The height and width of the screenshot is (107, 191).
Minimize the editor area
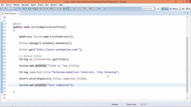184,13
